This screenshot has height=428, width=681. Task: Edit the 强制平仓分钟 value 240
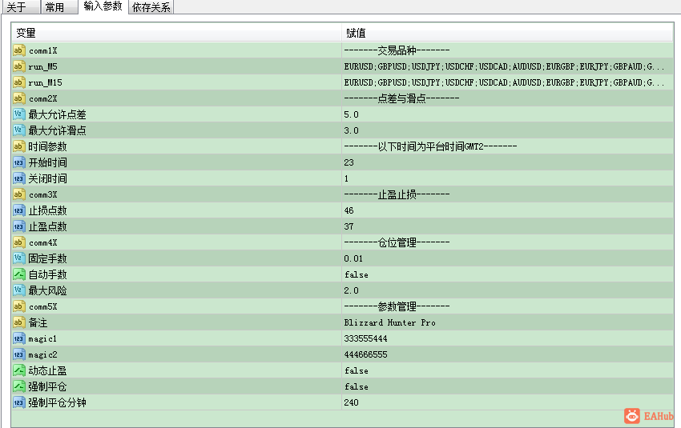point(352,402)
